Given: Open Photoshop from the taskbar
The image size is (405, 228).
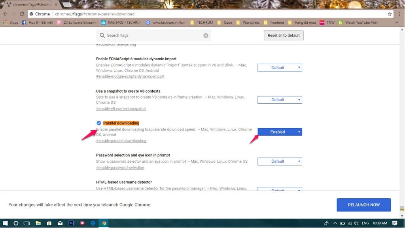Looking at the screenshot, I should (x=71, y=223).
